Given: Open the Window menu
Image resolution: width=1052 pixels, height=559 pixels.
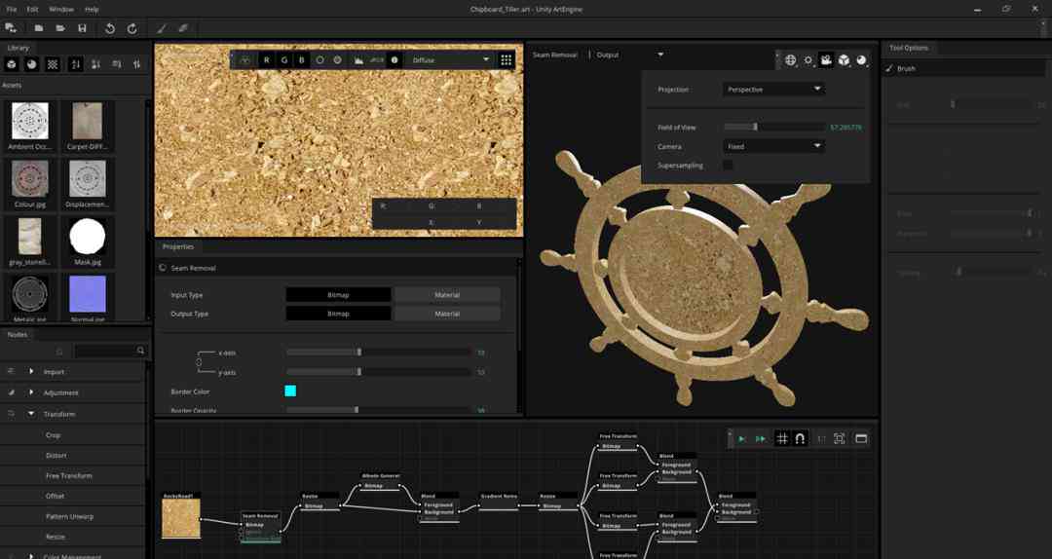Looking at the screenshot, I should (x=61, y=10).
